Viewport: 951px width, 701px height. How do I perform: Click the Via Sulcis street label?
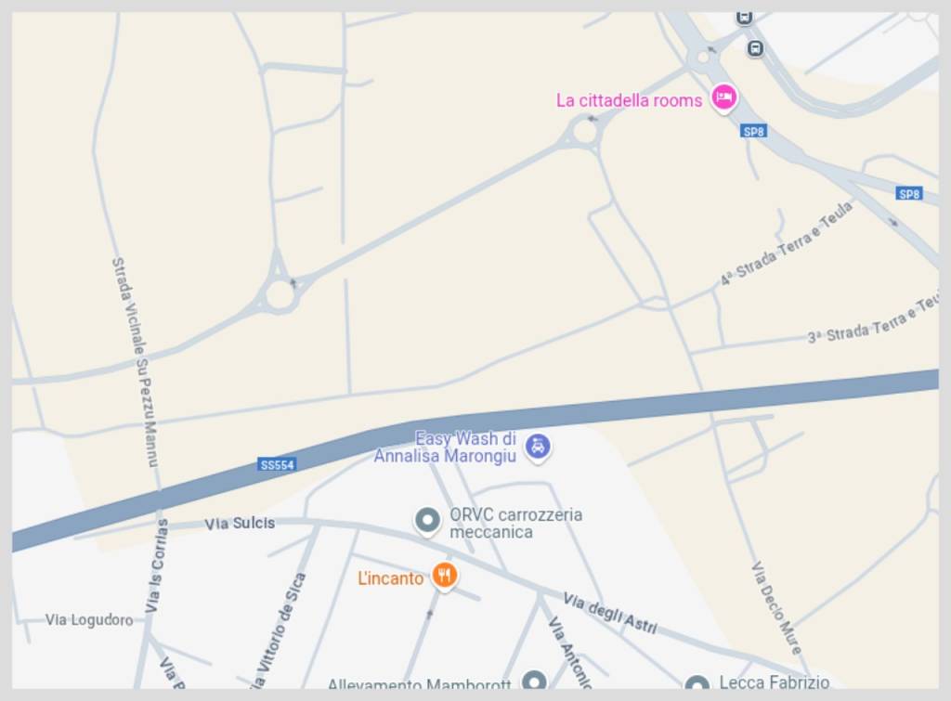click(x=240, y=524)
